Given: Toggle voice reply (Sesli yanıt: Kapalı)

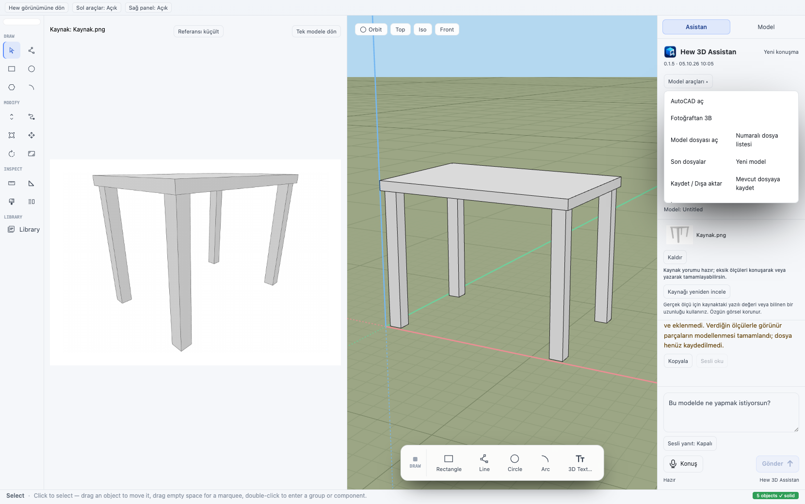Looking at the screenshot, I should tap(690, 443).
